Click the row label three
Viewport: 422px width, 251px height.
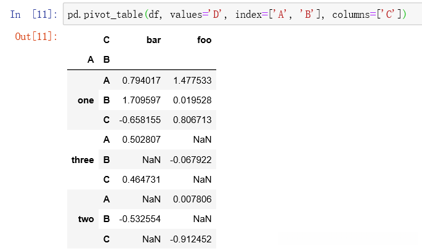(x=83, y=160)
